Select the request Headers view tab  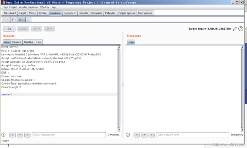tap(28, 42)
